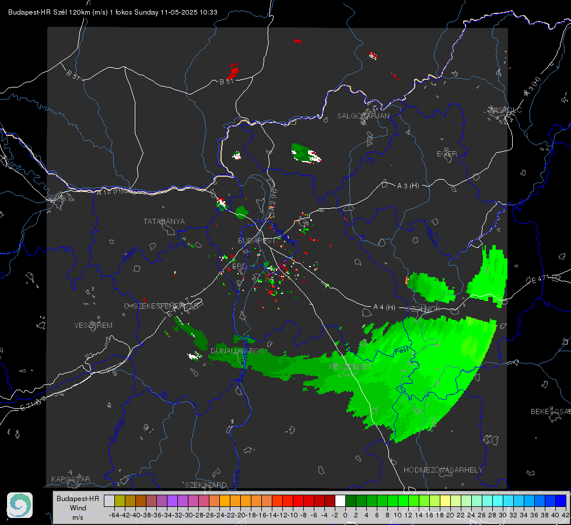571x525 pixels.
Task: Pick the light gray swatch at legend start
Action: point(109,501)
